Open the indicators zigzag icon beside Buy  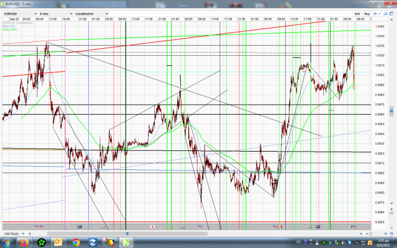(375, 14)
